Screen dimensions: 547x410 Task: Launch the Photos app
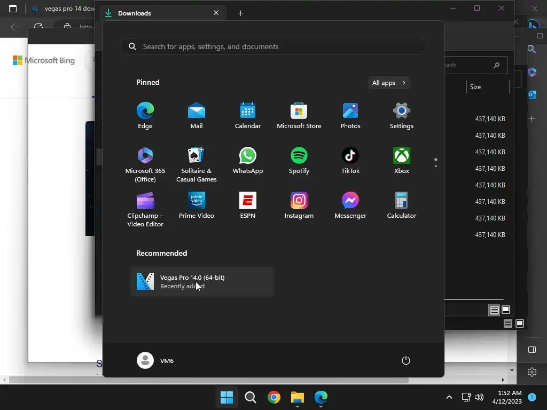(x=350, y=115)
